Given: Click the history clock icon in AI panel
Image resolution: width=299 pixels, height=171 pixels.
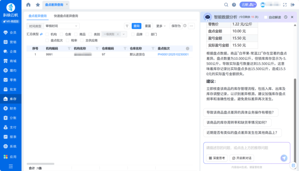Looking at the screenshot, I should pos(286,17).
